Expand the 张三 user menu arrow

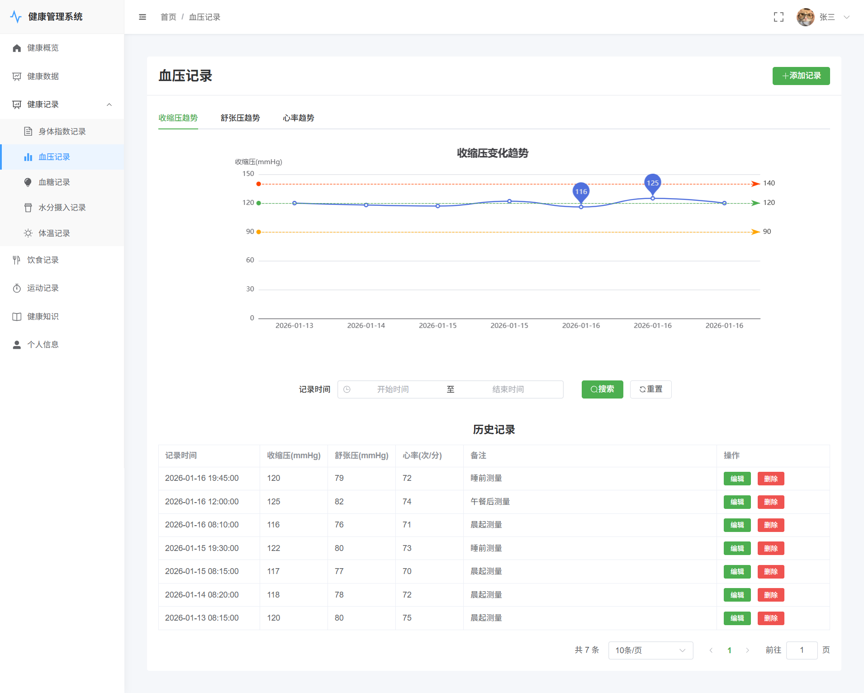click(x=846, y=17)
